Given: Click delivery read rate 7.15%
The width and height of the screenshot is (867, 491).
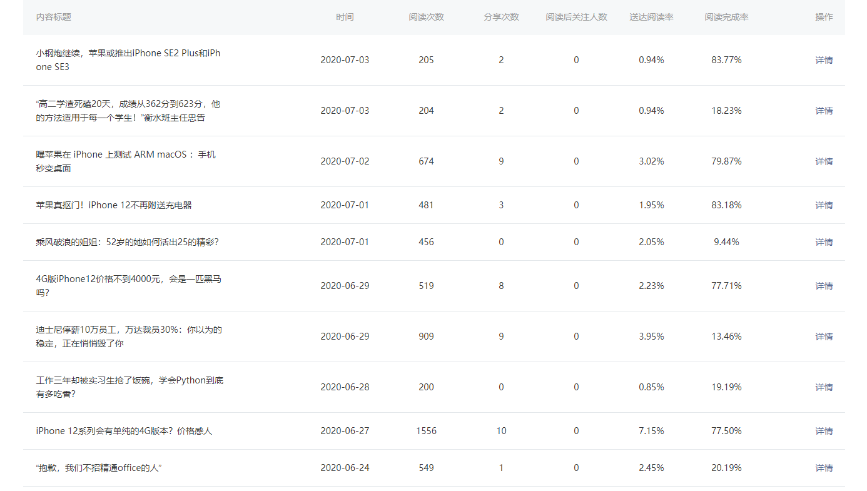Looking at the screenshot, I should (651, 431).
